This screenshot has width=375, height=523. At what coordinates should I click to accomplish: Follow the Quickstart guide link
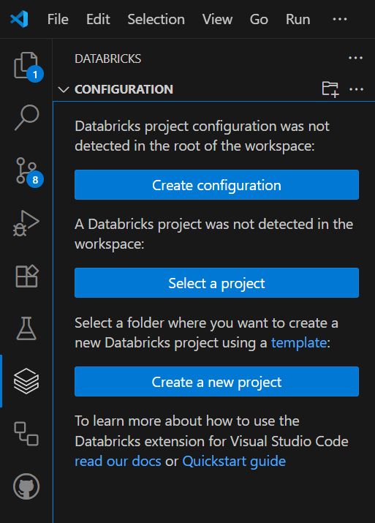pyautogui.click(x=234, y=462)
